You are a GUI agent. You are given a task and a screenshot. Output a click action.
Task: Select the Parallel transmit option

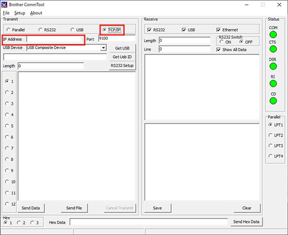(x=16, y=30)
